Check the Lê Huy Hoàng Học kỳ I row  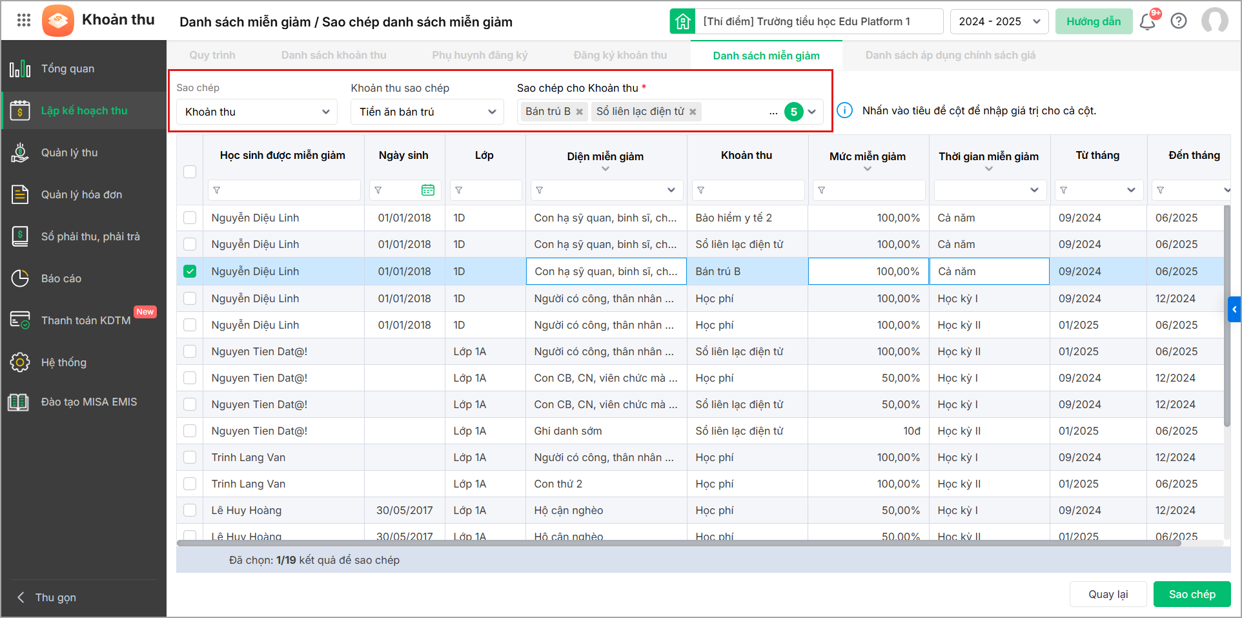190,510
